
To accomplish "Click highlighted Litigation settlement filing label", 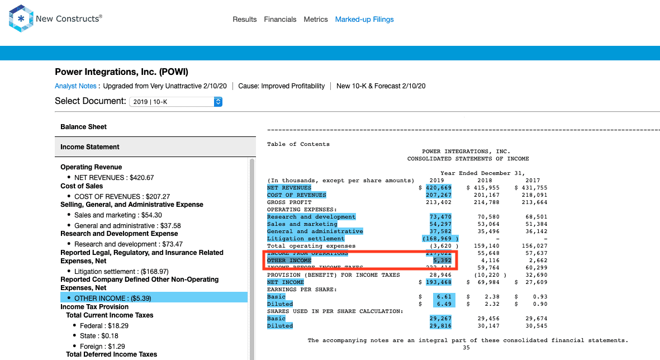I will [306, 239].
